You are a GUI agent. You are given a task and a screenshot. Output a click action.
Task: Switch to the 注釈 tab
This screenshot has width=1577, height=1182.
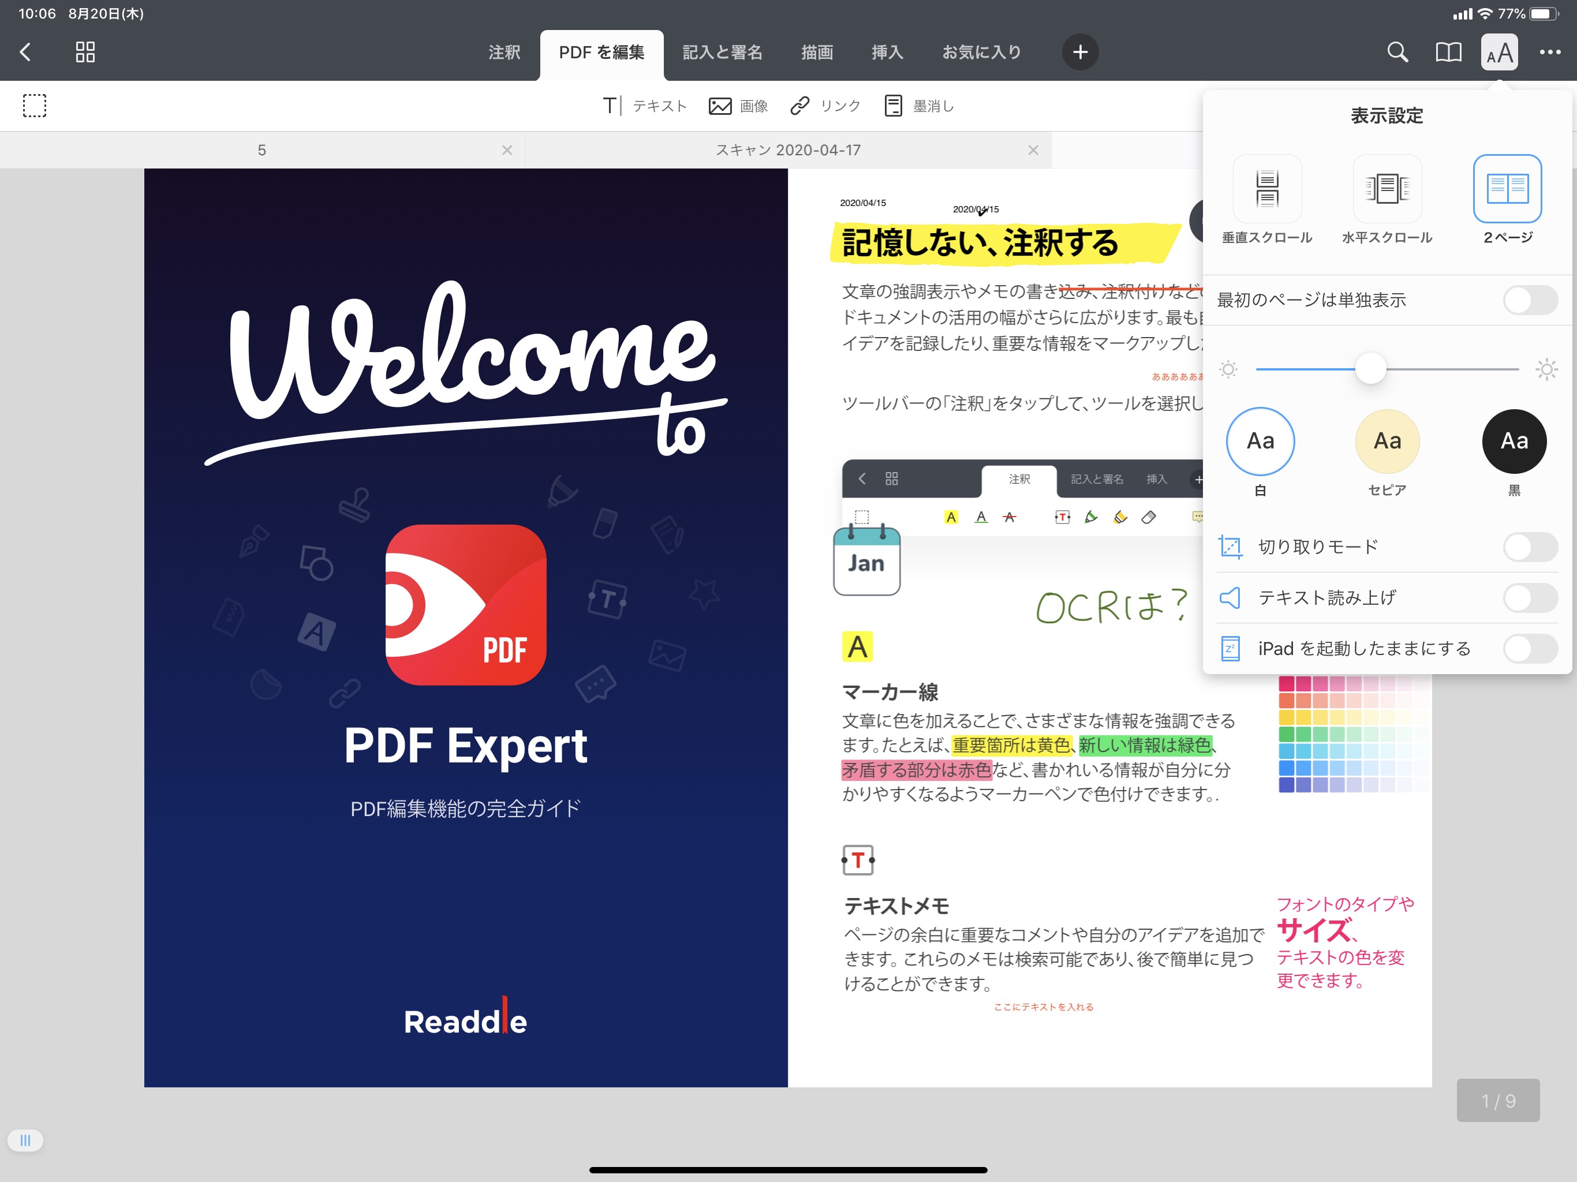[504, 52]
